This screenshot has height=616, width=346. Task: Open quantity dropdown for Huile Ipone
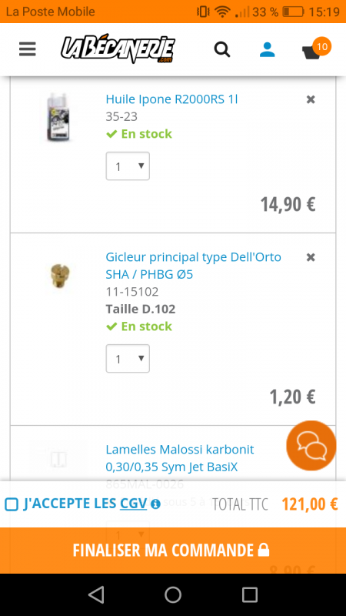point(128,166)
